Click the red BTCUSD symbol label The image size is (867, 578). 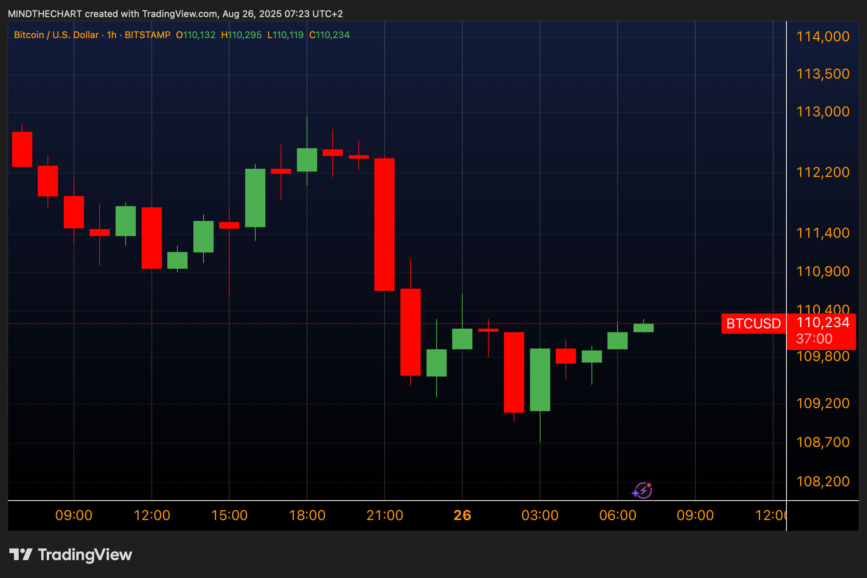click(x=753, y=324)
